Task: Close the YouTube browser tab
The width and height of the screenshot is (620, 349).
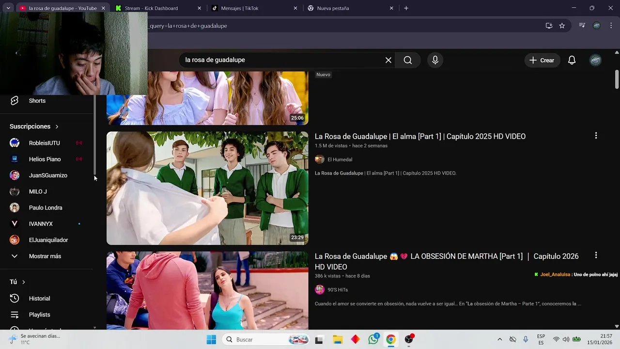Action: click(103, 8)
